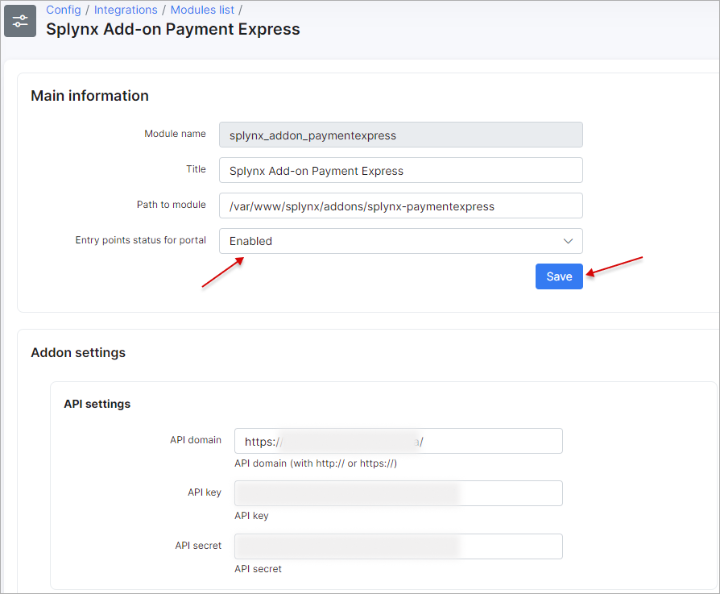Open the Entry points status dropdown
This screenshot has width=720, height=594.
[x=401, y=241]
